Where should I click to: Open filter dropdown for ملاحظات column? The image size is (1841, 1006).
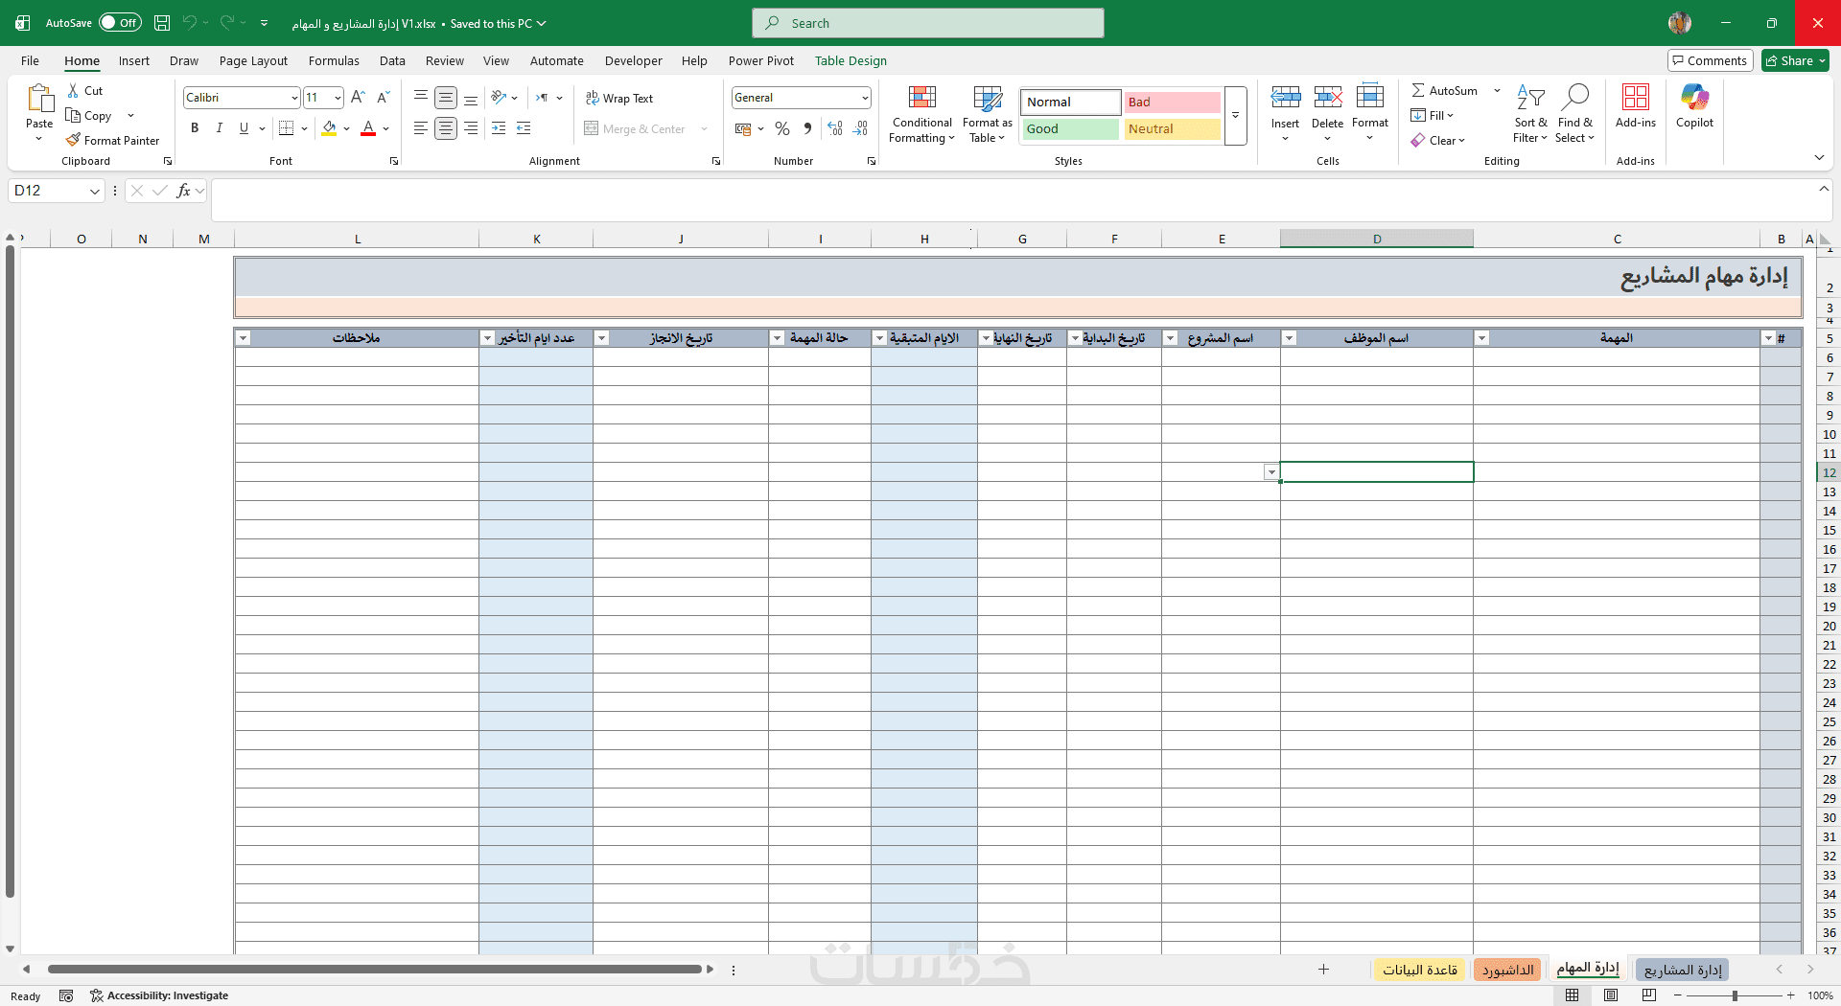(x=244, y=338)
